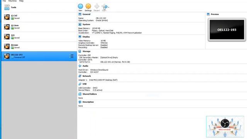Open the Machine menu
The image size is (247, 139).
12,1
